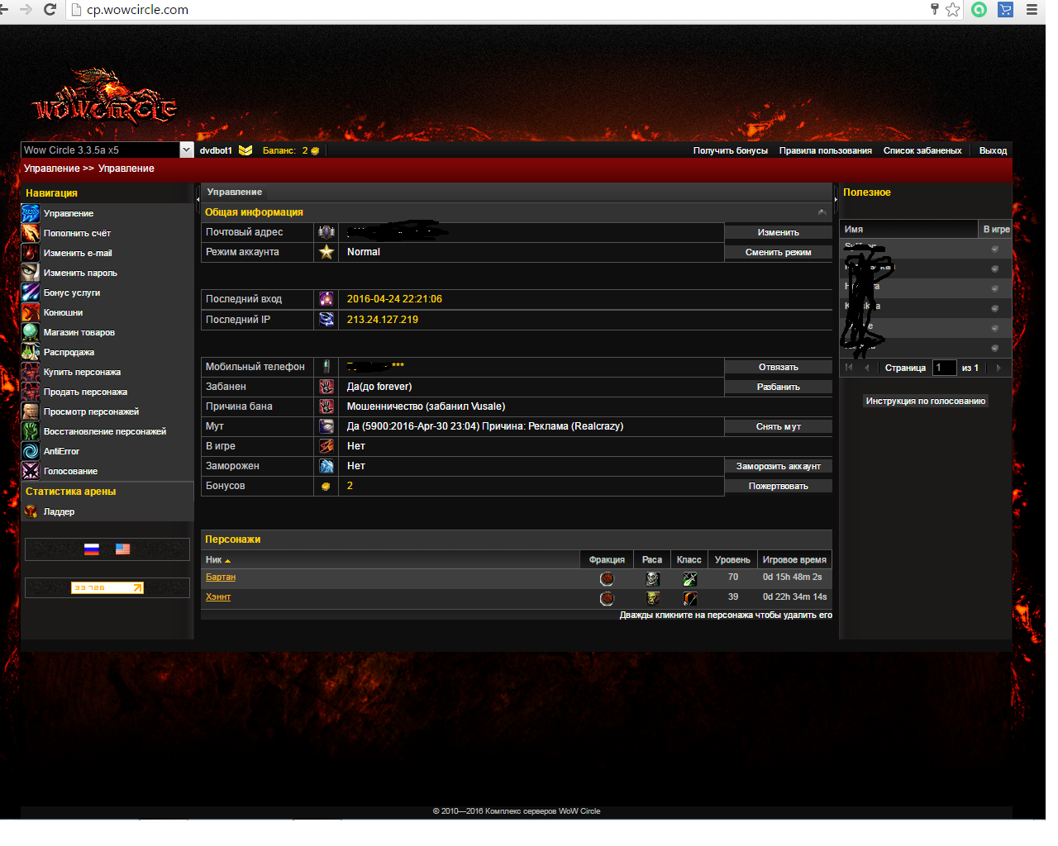
Task: Collapse the Общая информация section
Action: [x=822, y=212]
